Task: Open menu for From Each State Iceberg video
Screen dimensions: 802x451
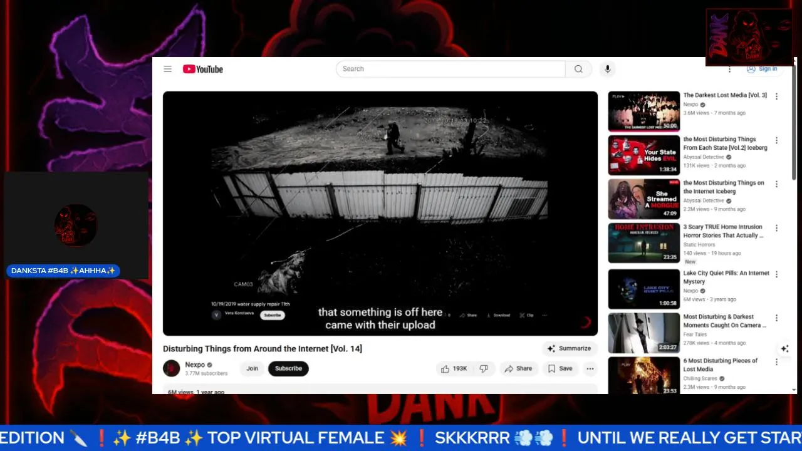Action: (776, 140)
